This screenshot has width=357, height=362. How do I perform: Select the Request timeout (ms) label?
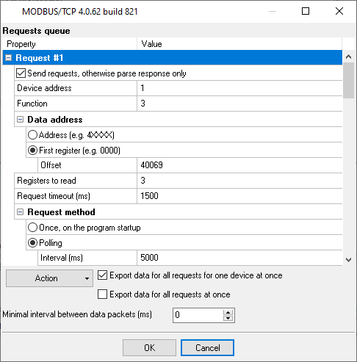[54, 196]
